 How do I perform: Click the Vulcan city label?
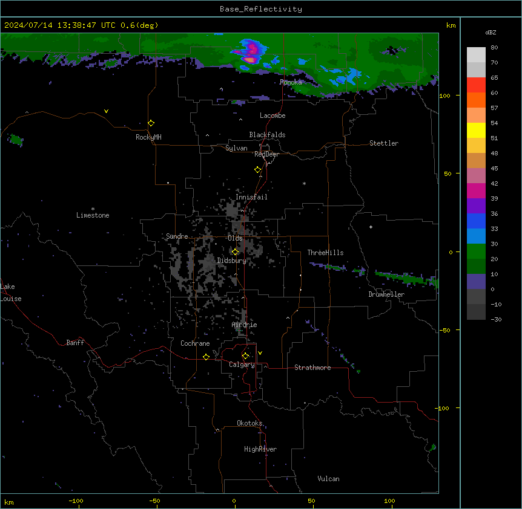pyautogui.click(x=328, y=478)
